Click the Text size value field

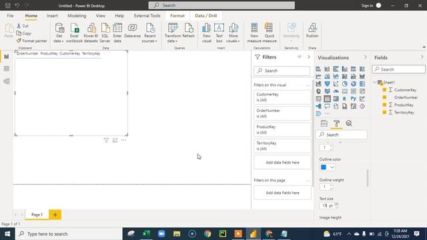tap(328, 205)
